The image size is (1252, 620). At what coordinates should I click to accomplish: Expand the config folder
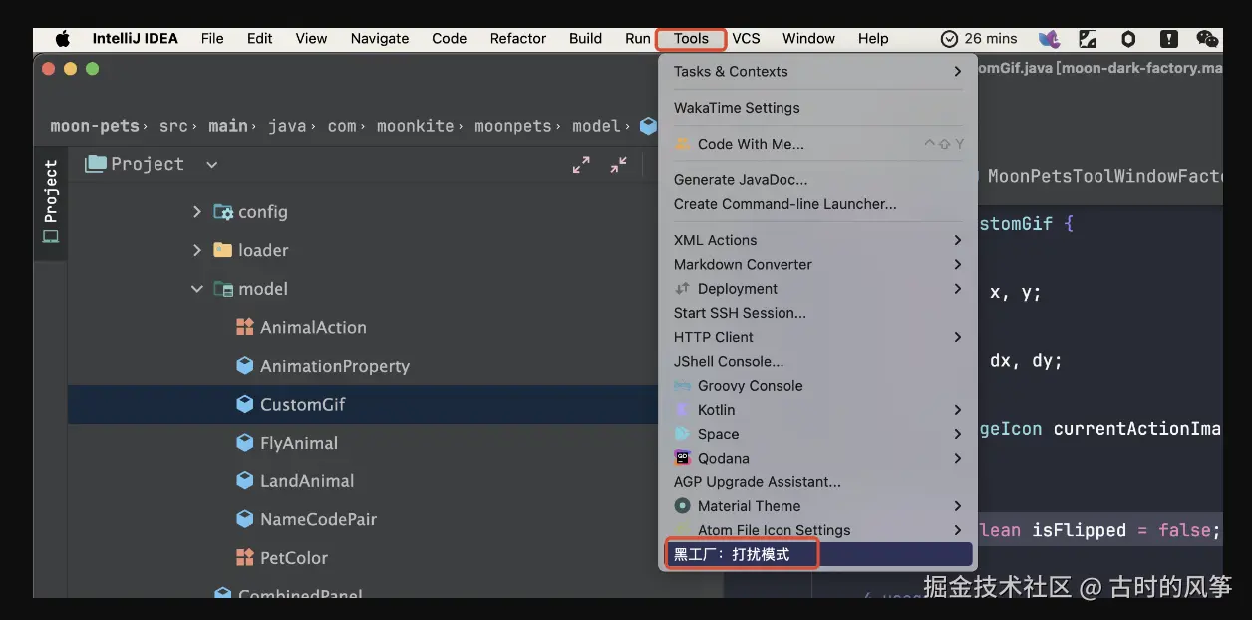click(x=196, y=212)
